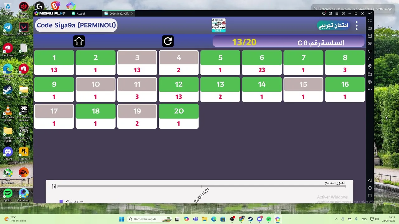Open MEmu message envelope icon

(x=330, y=13)
